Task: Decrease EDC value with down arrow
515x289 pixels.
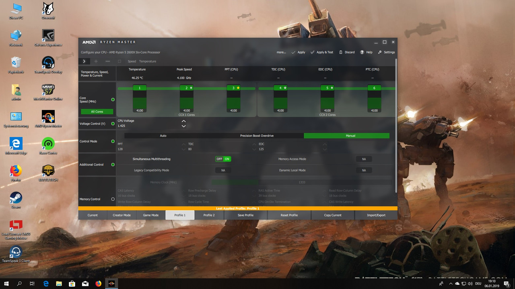Action: pos(325,149)
